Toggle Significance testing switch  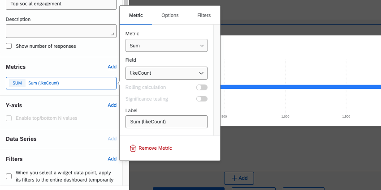(202, 99)
